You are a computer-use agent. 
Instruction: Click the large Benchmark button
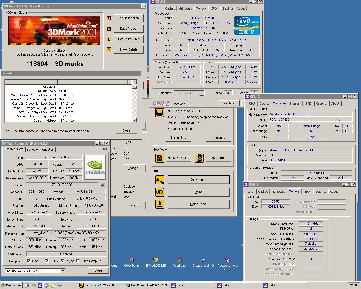[198, 180]
